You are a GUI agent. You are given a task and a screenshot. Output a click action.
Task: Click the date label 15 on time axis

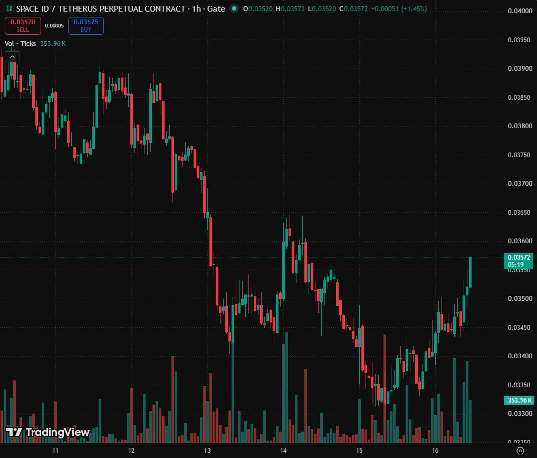click(359, 451)
